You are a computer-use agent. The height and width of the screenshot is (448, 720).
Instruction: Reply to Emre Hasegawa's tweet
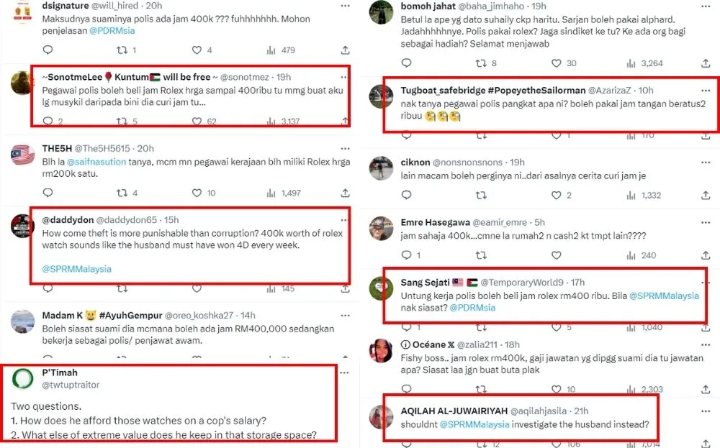coord(405,255)
